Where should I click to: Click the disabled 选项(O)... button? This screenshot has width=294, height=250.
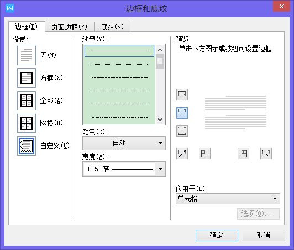258,214
